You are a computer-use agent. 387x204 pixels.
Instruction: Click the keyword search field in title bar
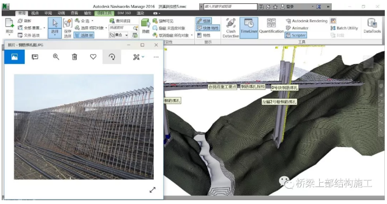[x=230, y=7]
